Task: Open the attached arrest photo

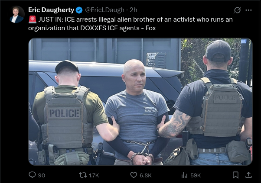Action: [x=140, y=102]
